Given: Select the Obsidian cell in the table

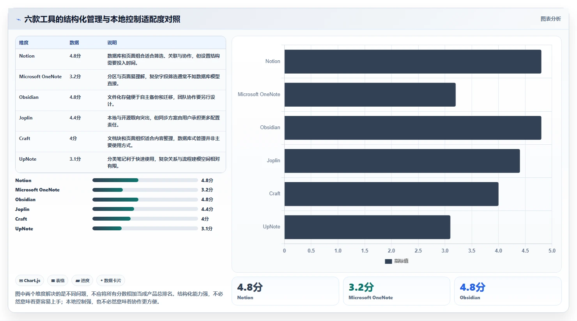Looking at the screenshot, I should click(29, 97).
